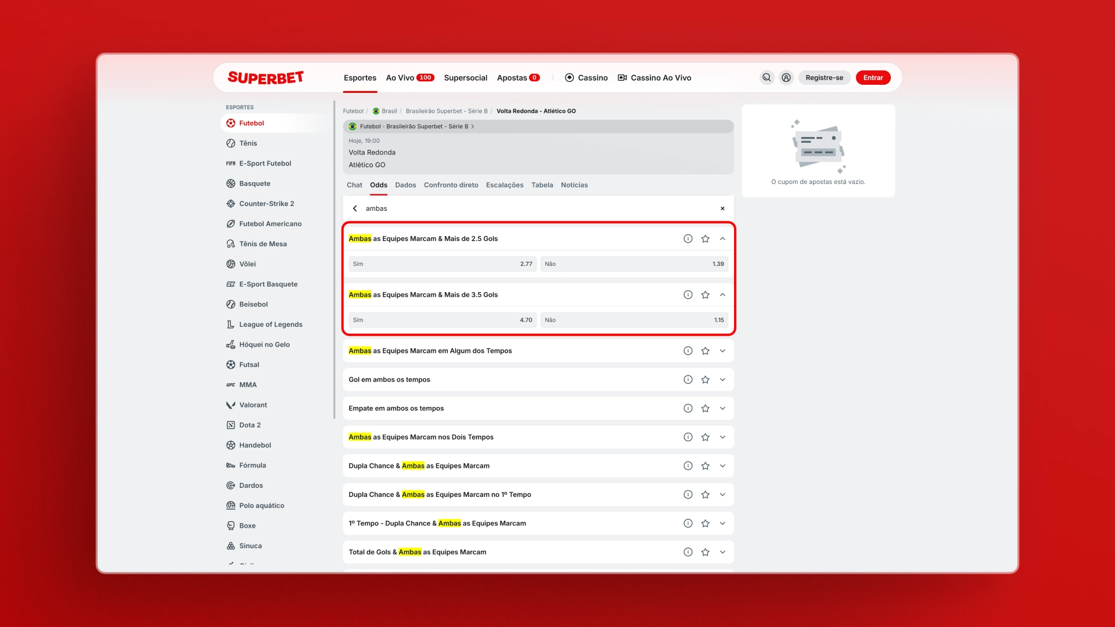Select Counter-Strike 2 in sports sidebar

tap(266, 204)
